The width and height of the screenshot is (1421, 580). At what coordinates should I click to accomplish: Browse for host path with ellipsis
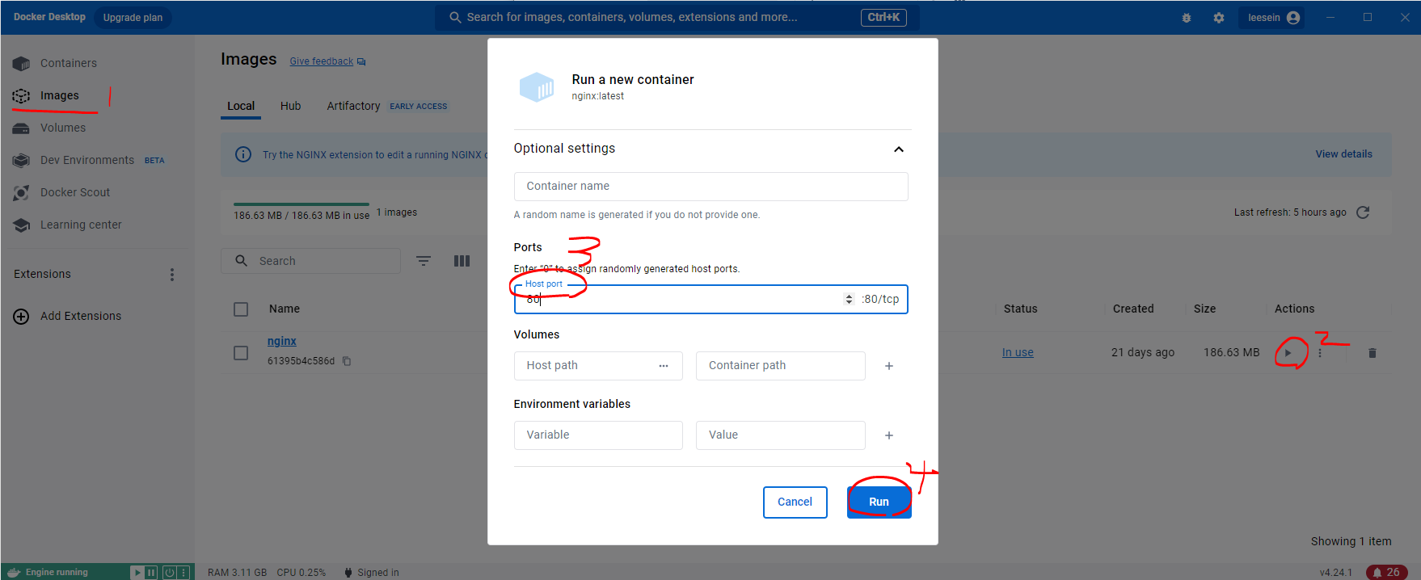pyautogui.click(x=664, y=366)
